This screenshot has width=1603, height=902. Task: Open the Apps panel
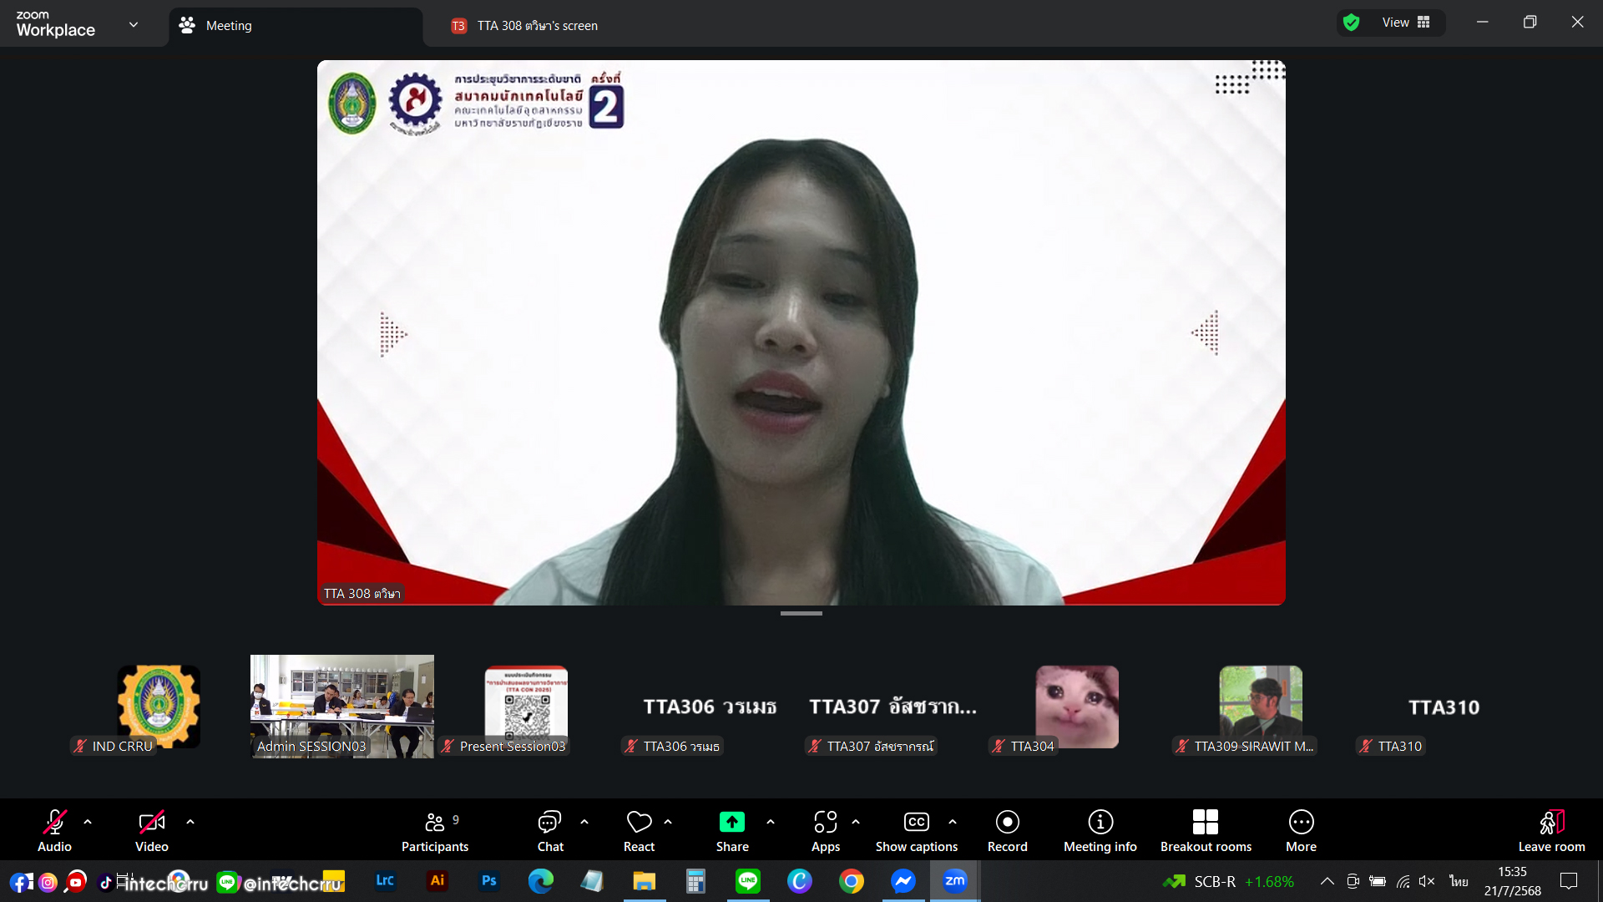point(825,831)
